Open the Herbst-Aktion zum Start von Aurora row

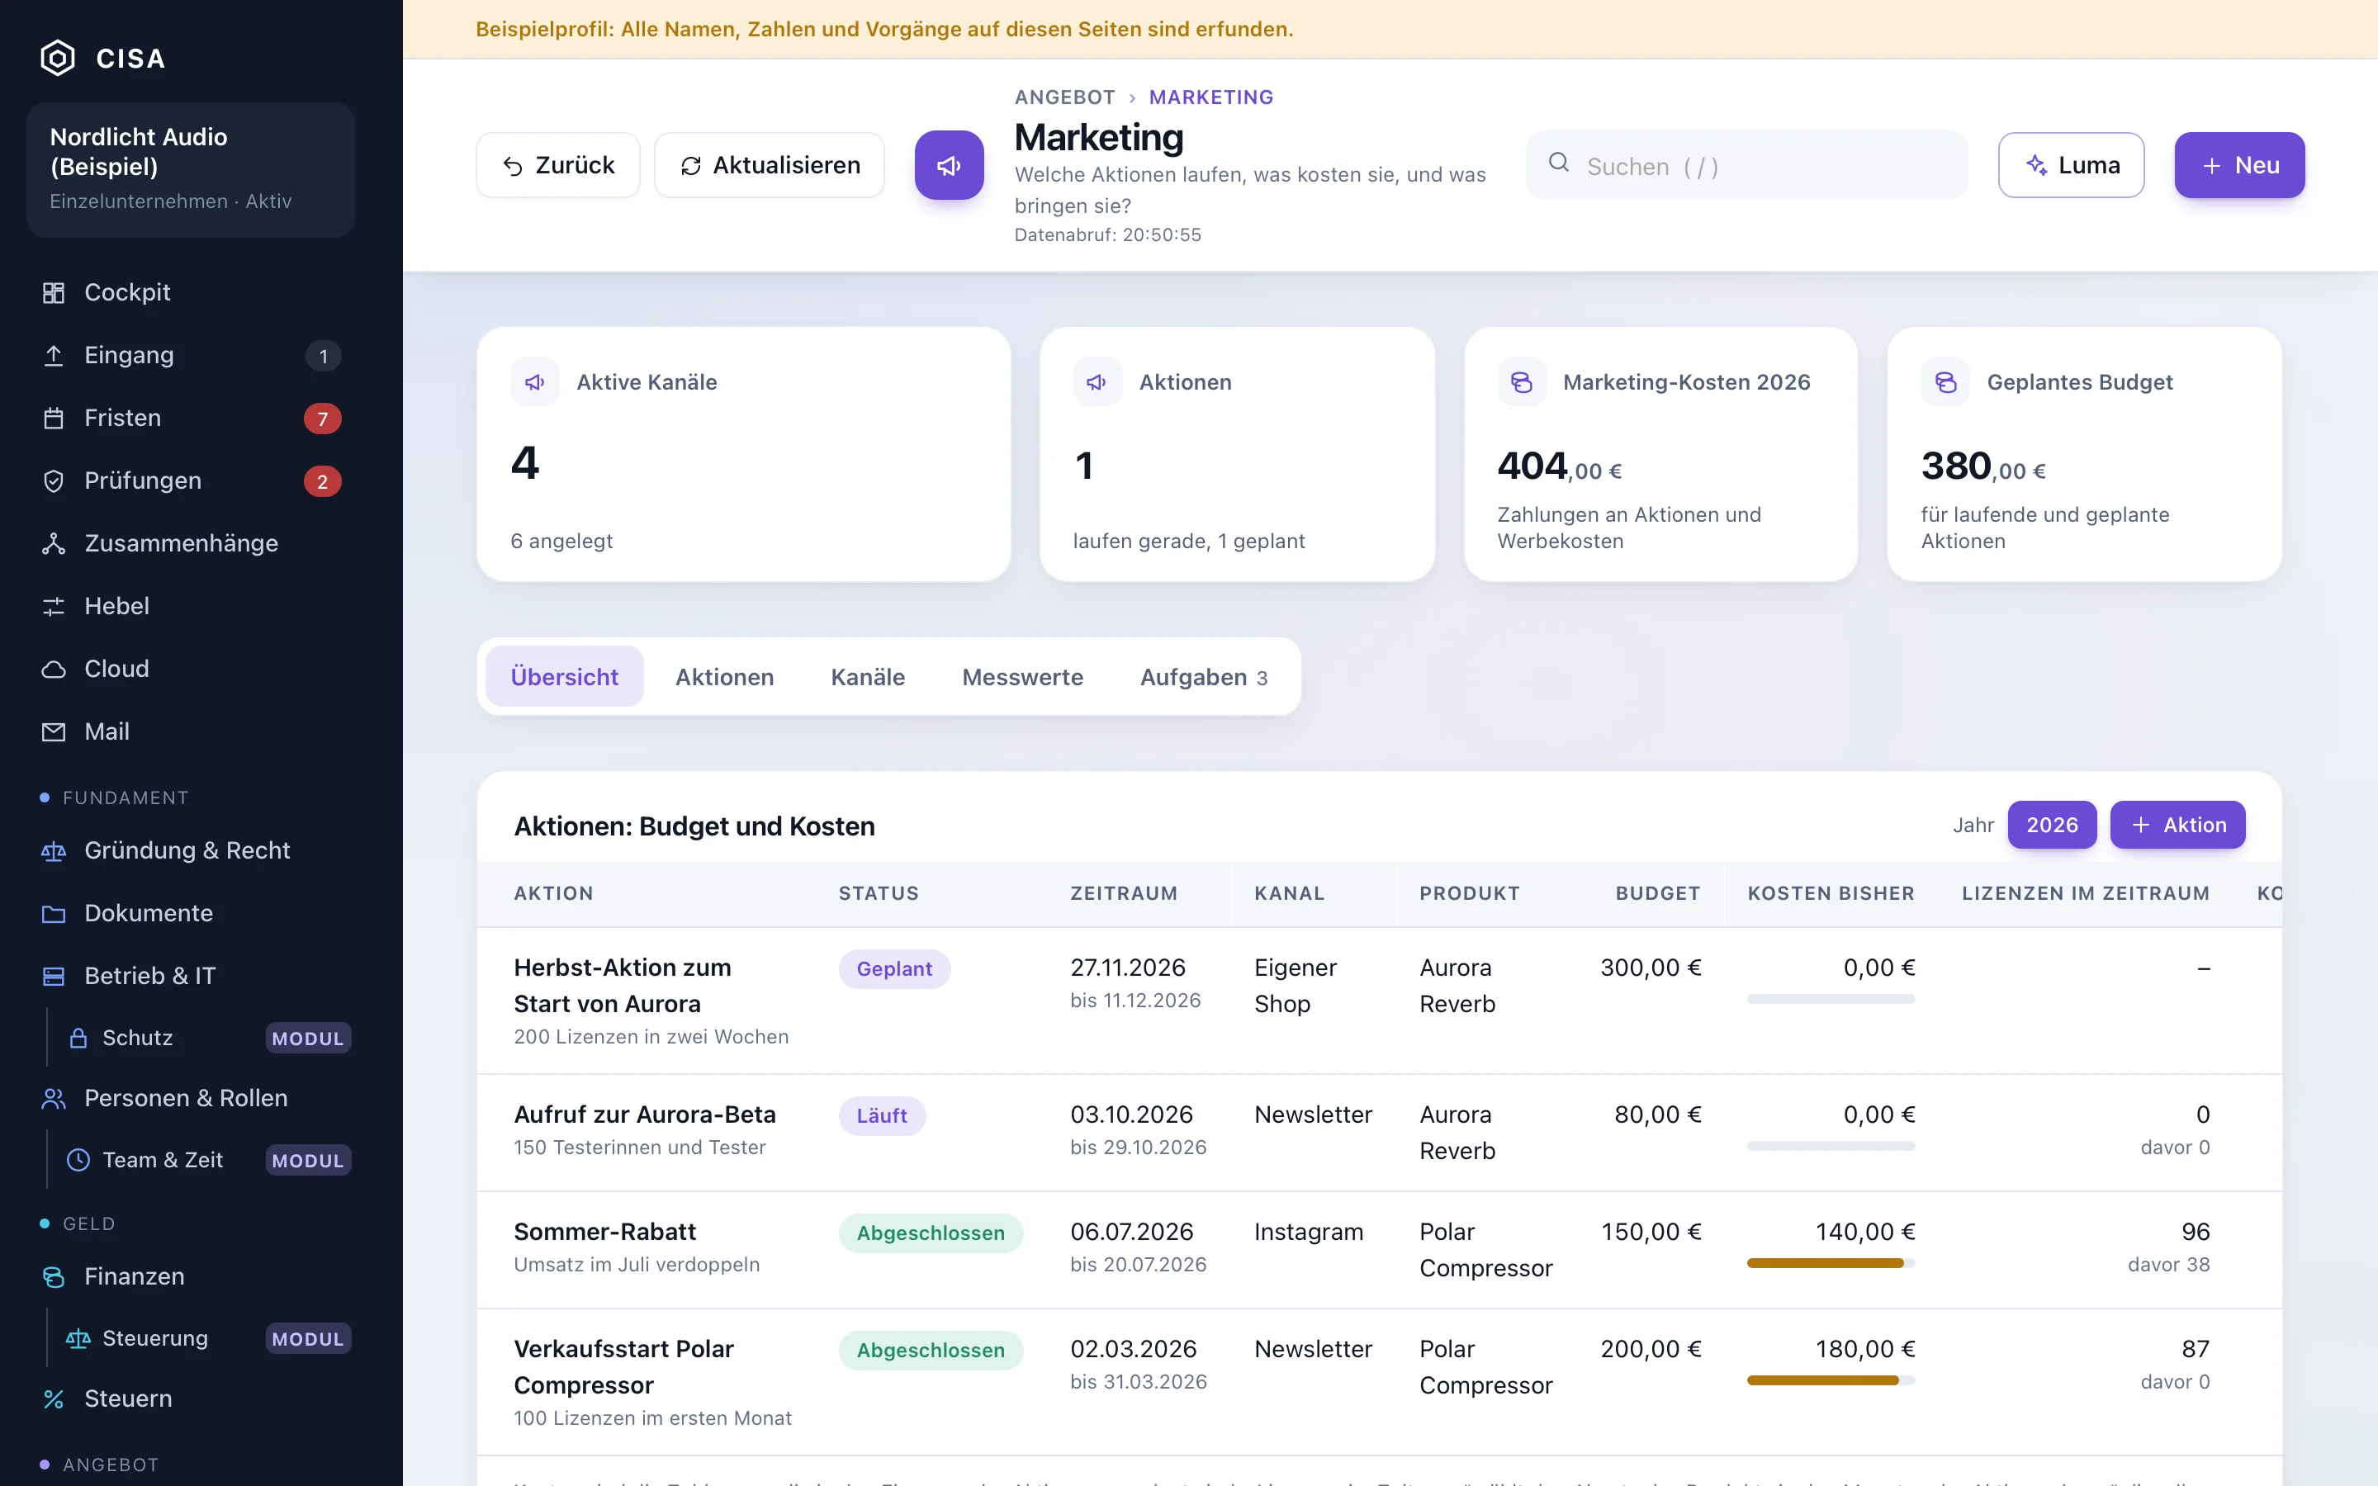(1379, 1001)
